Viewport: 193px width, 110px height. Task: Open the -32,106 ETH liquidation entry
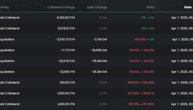pos(66,72)
